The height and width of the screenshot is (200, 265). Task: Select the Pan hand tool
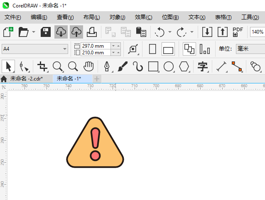pos(88,66)
